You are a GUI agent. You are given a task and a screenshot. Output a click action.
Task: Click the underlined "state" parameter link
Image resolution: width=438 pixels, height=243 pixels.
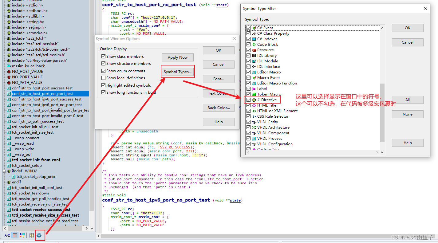tap(221, 5)
